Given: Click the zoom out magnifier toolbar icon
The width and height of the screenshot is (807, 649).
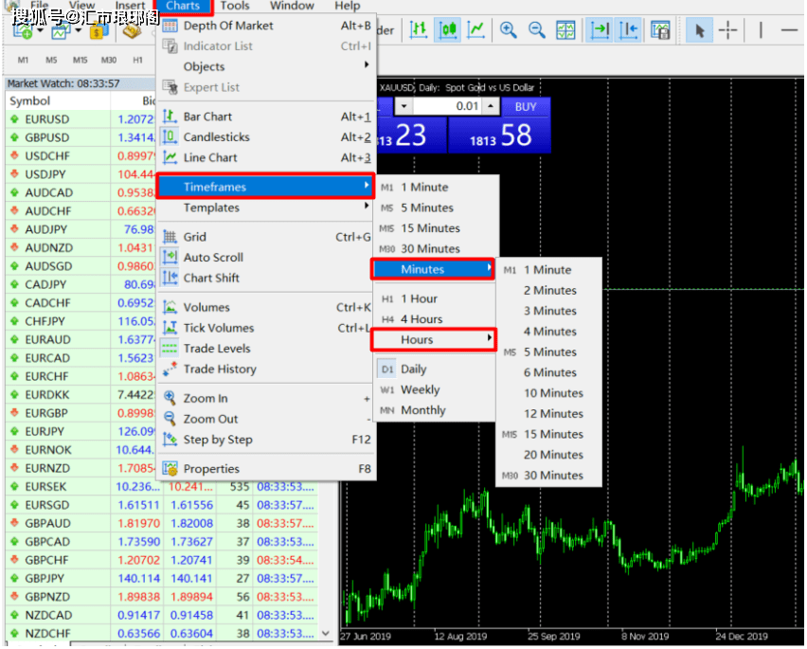Looking at the screenshot, I should tap(537, 30).
